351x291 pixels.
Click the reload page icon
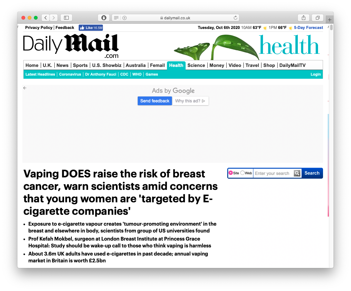[x=235, y=18]
